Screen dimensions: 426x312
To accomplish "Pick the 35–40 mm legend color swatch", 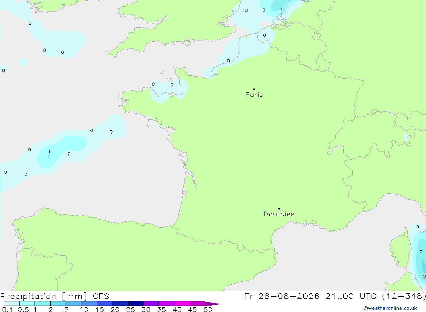I will click(x=167, y=303).
